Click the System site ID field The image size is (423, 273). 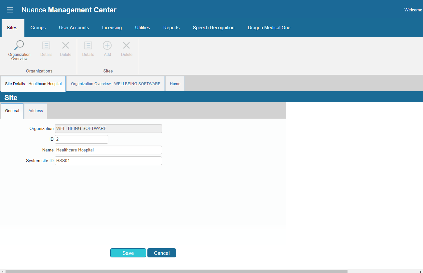pyautogui.click(x=108, y=161)
